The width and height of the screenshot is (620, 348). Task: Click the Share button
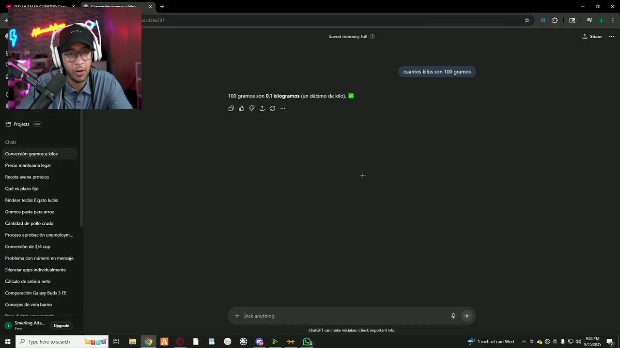592,36
